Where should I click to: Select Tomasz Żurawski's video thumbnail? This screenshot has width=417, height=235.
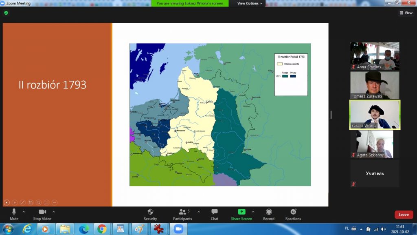point(375,85)
